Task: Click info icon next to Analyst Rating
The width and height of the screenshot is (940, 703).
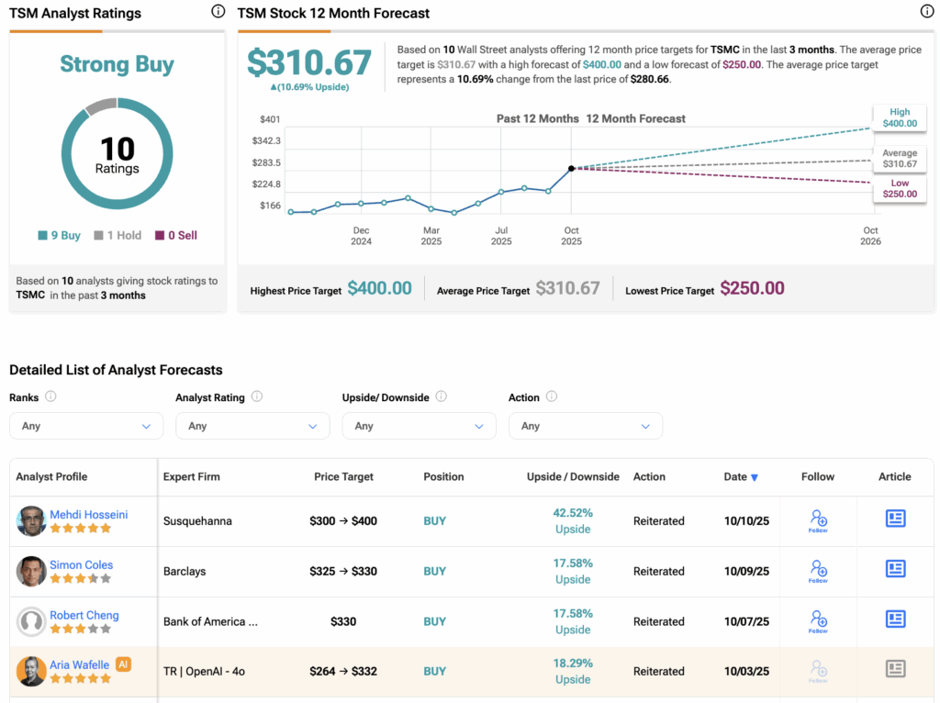Action: point(257,396)
